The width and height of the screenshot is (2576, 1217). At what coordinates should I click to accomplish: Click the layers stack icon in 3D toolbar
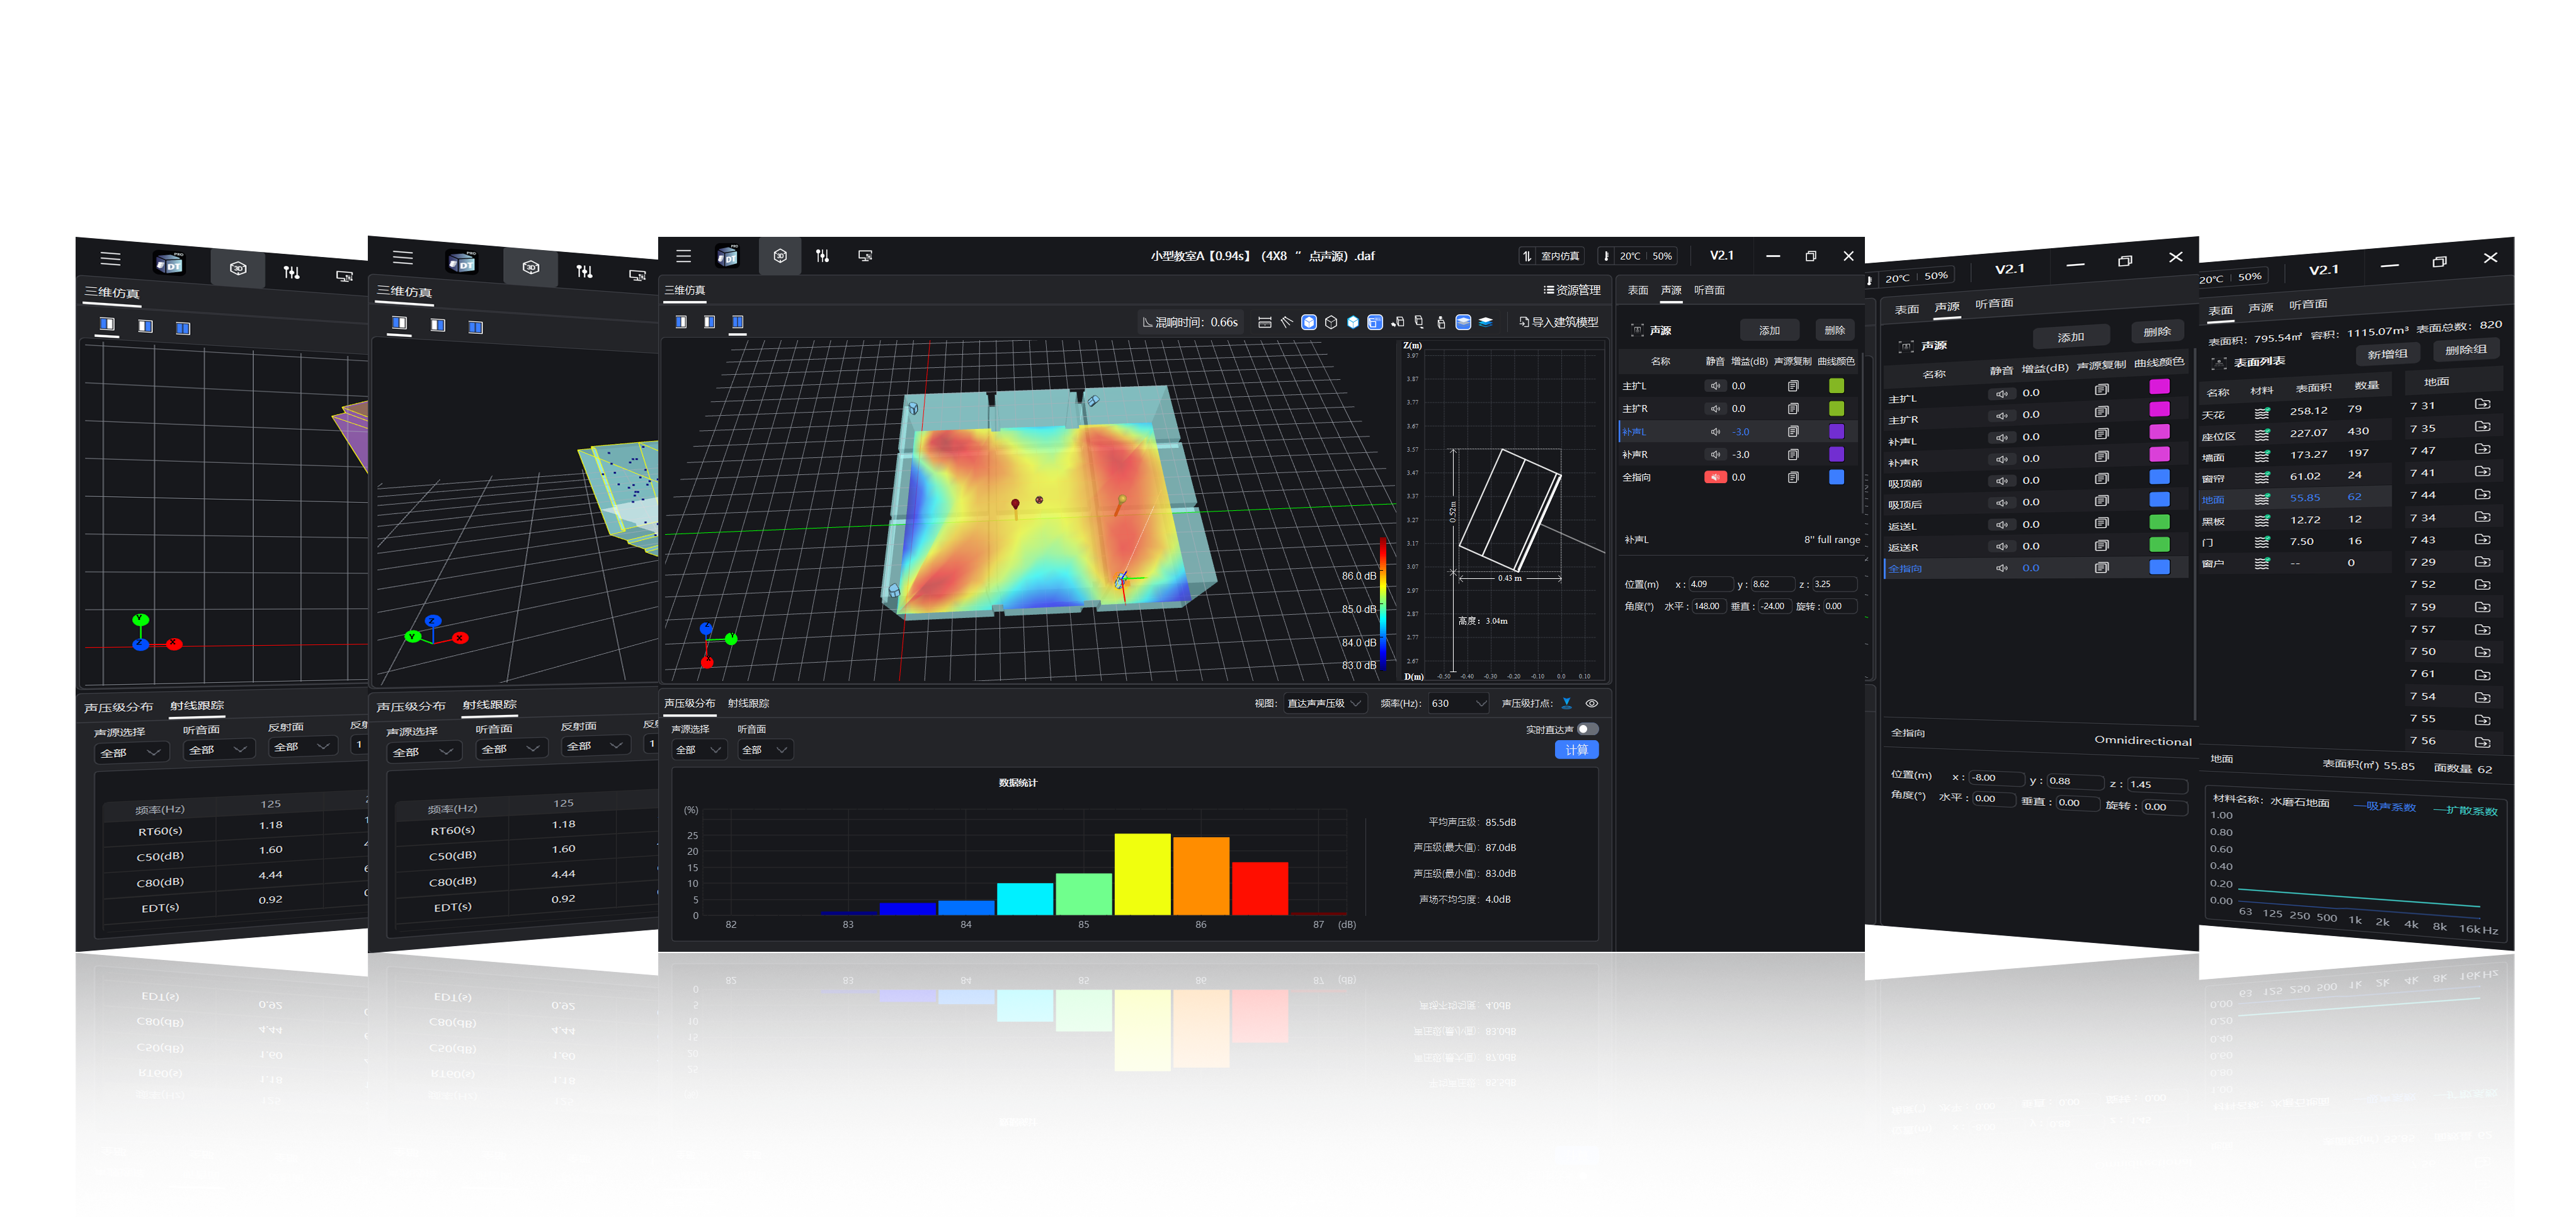click(x=1485, y=322)
